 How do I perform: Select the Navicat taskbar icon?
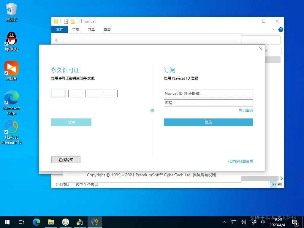95,222
